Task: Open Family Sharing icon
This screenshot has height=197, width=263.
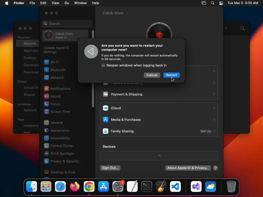Action: click(106, 131)
